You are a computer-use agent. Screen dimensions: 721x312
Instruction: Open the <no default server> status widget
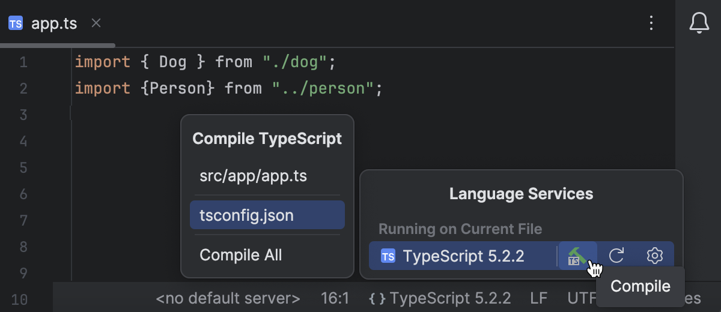coord(228,298)
